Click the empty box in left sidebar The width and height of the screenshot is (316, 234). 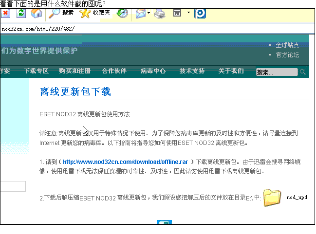(x=13, y=186)
